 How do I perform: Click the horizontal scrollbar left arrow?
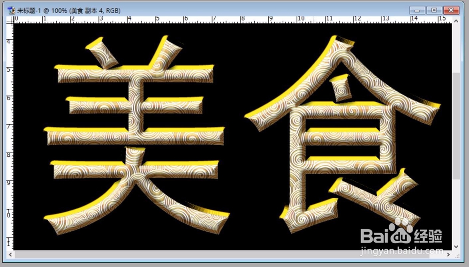(x=10, y=254)
